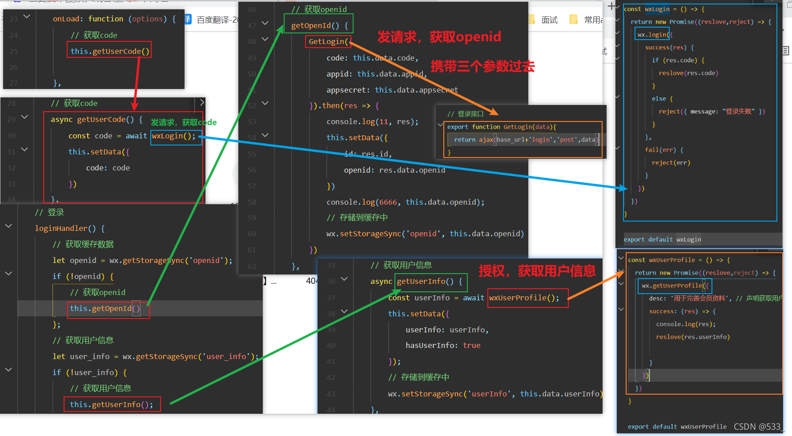Fold const wxUserProfile declaration arrow
This screenshot has height=436, width=792.
click(621, 258)
